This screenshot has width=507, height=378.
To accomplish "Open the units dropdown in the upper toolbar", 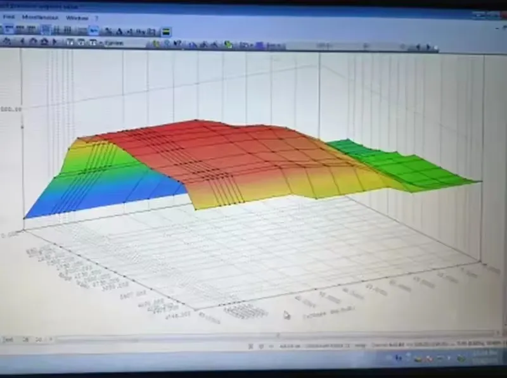I will (324, 44).
